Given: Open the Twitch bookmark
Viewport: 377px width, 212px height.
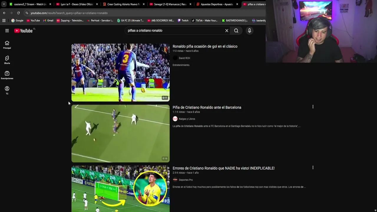Looking at the screenshot, I should [183, 21].
